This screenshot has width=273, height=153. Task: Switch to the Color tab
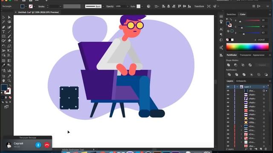pyautogui.click(x=243, y=14)
